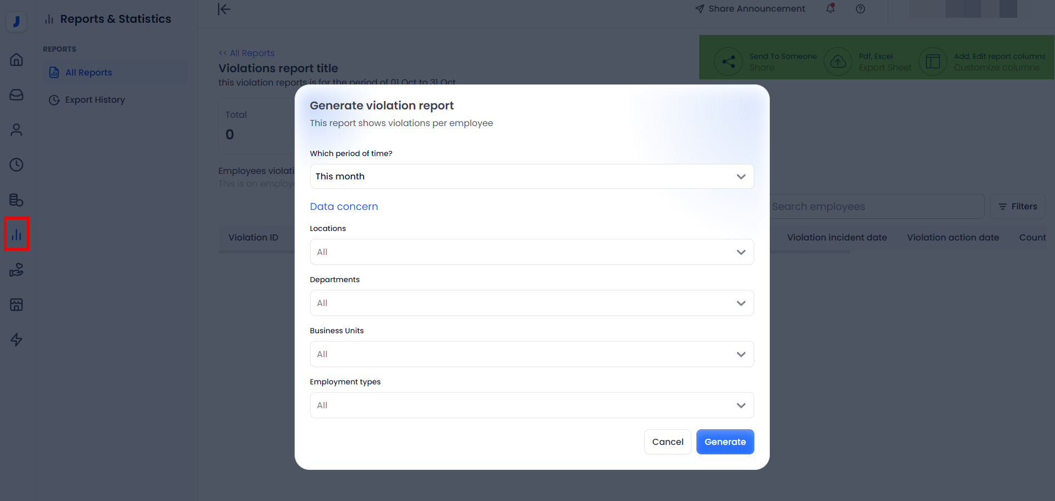Open Export History menu item
1055x501 pixels.
(94, 100)
